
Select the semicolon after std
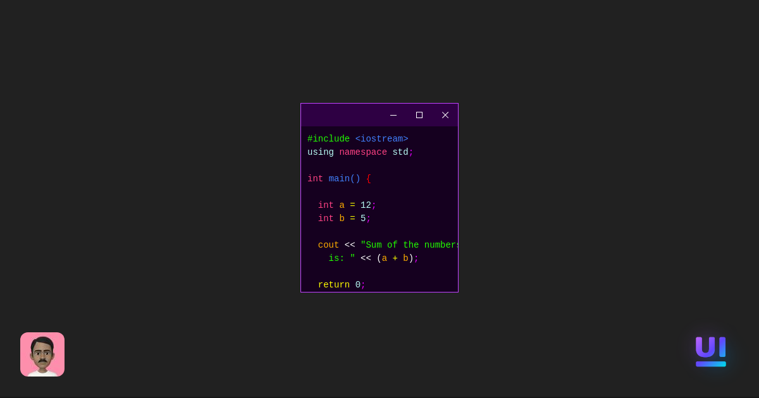pyautogui.click(x=412, y=152)
